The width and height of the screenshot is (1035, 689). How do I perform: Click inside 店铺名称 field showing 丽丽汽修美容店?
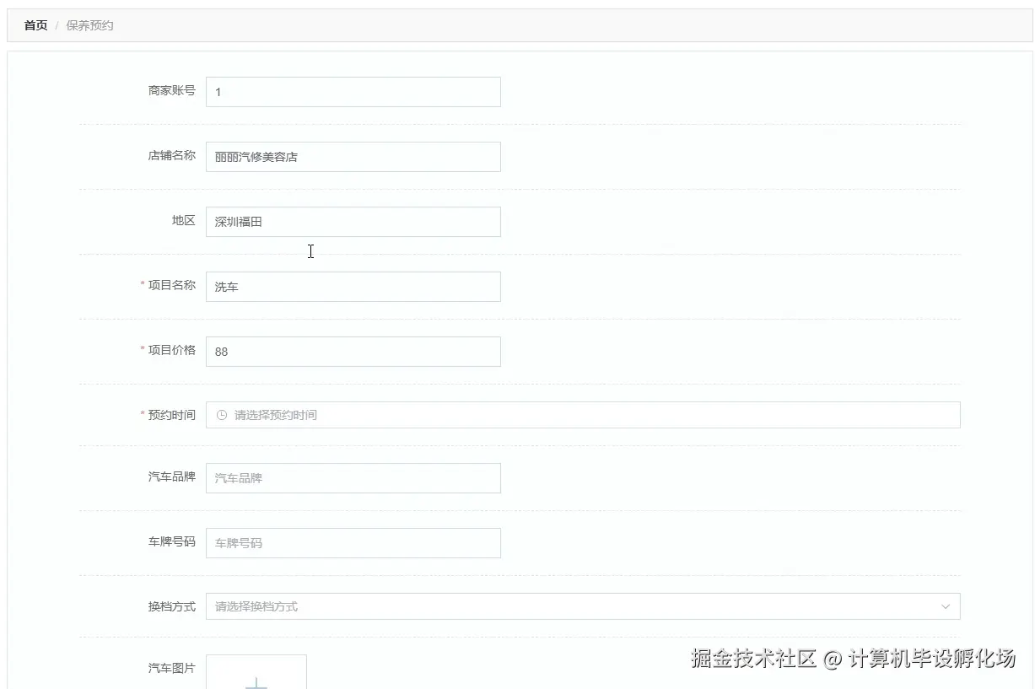(353, 156)
